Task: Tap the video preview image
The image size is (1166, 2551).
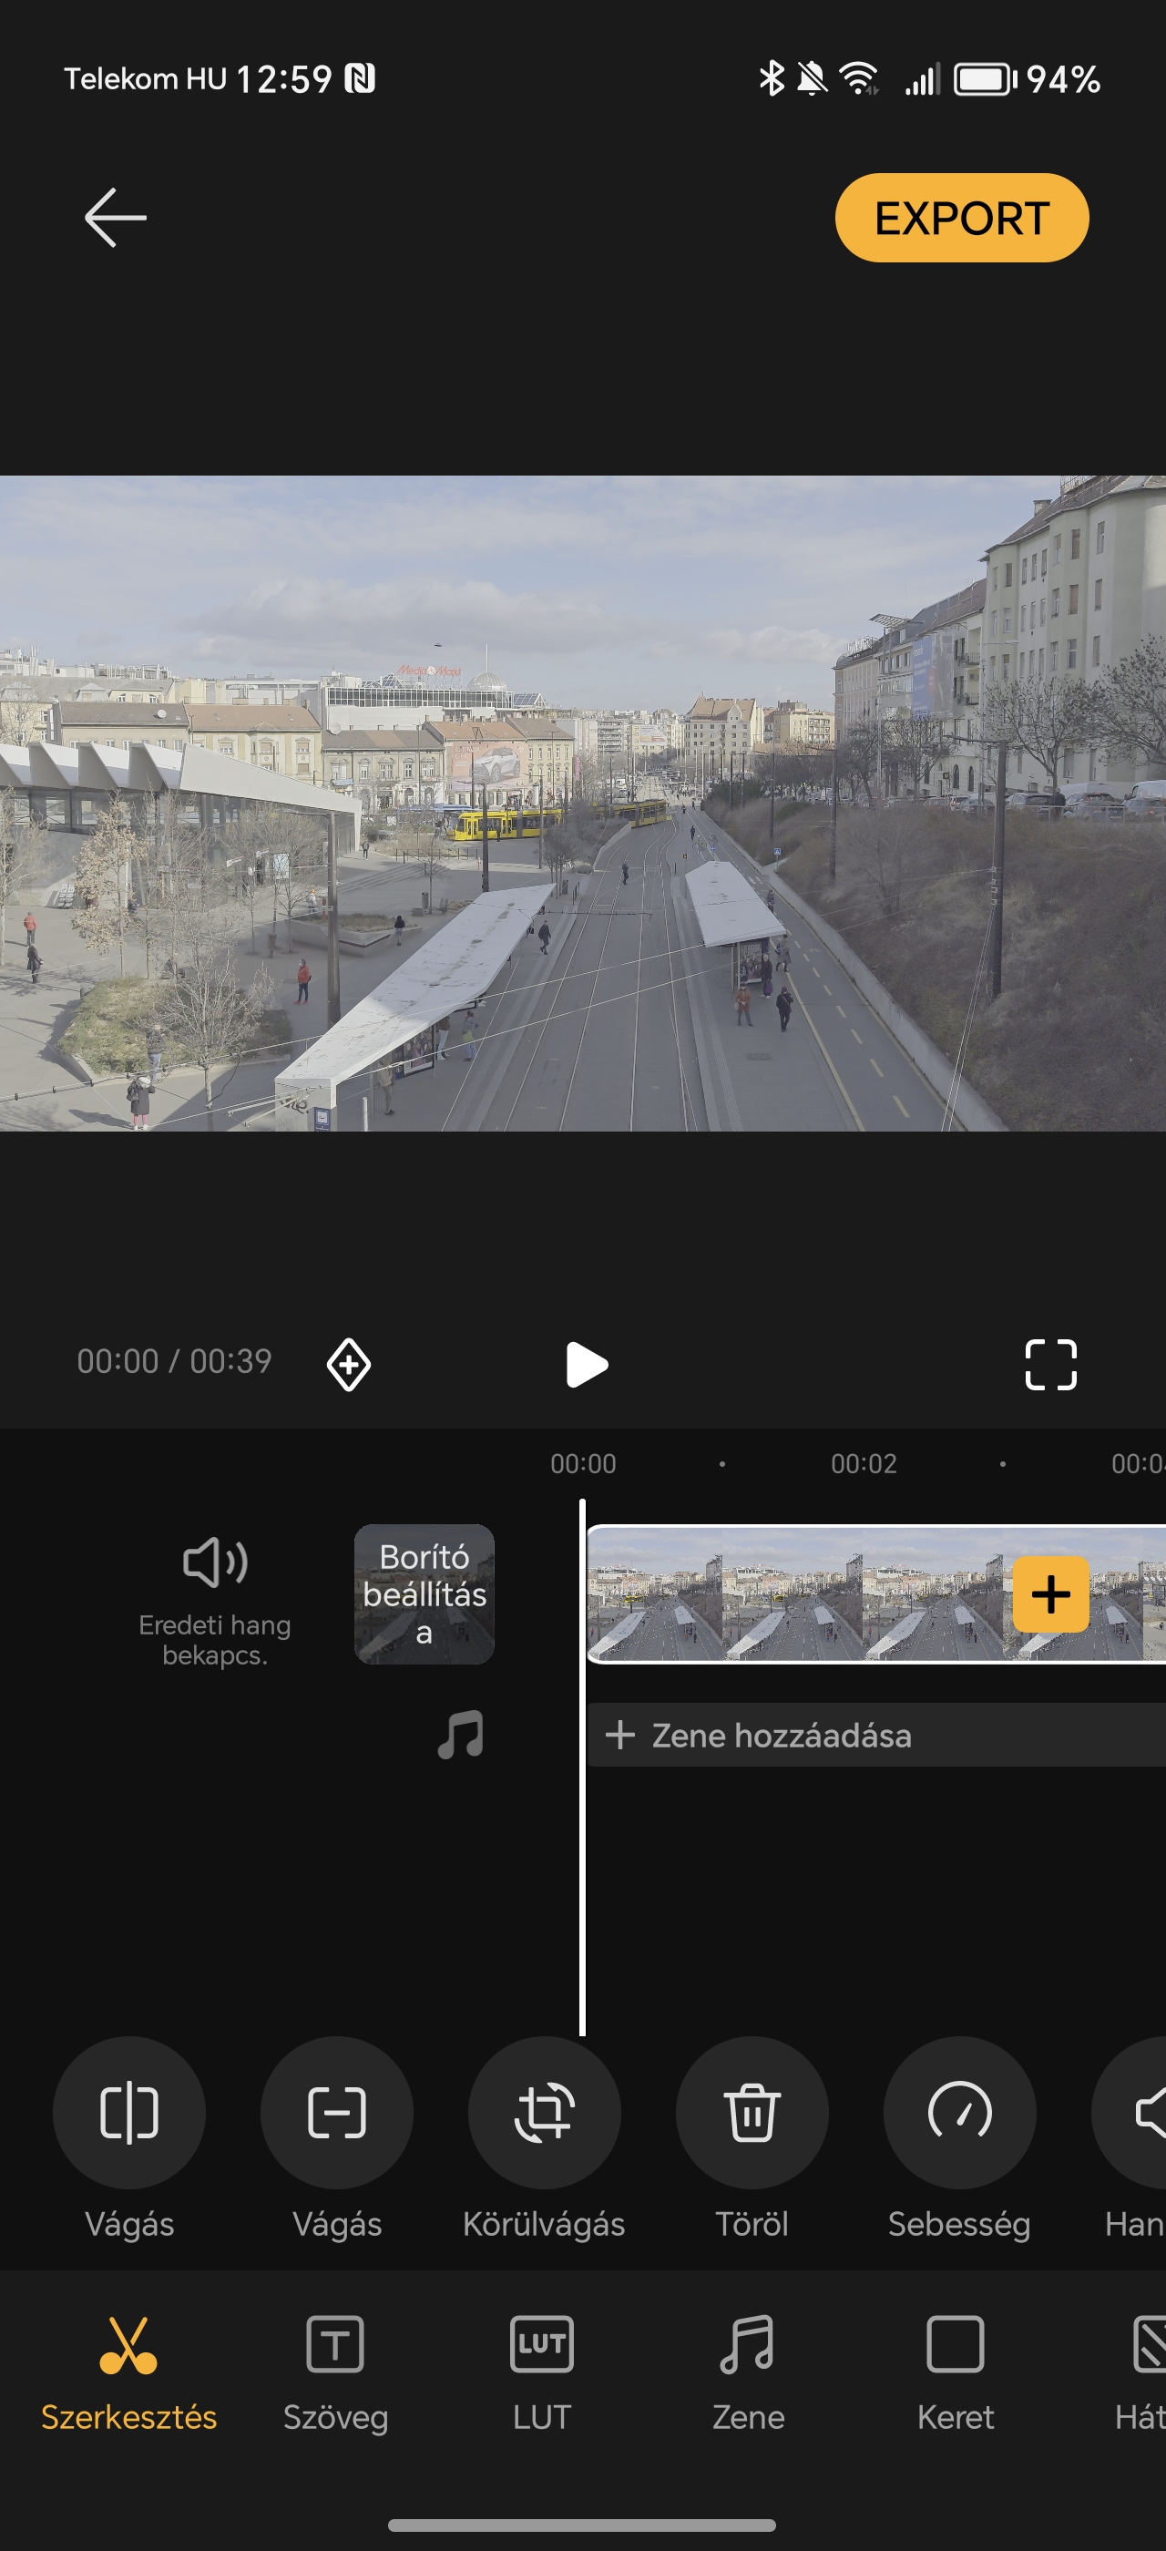Action: tap(583, 804)
